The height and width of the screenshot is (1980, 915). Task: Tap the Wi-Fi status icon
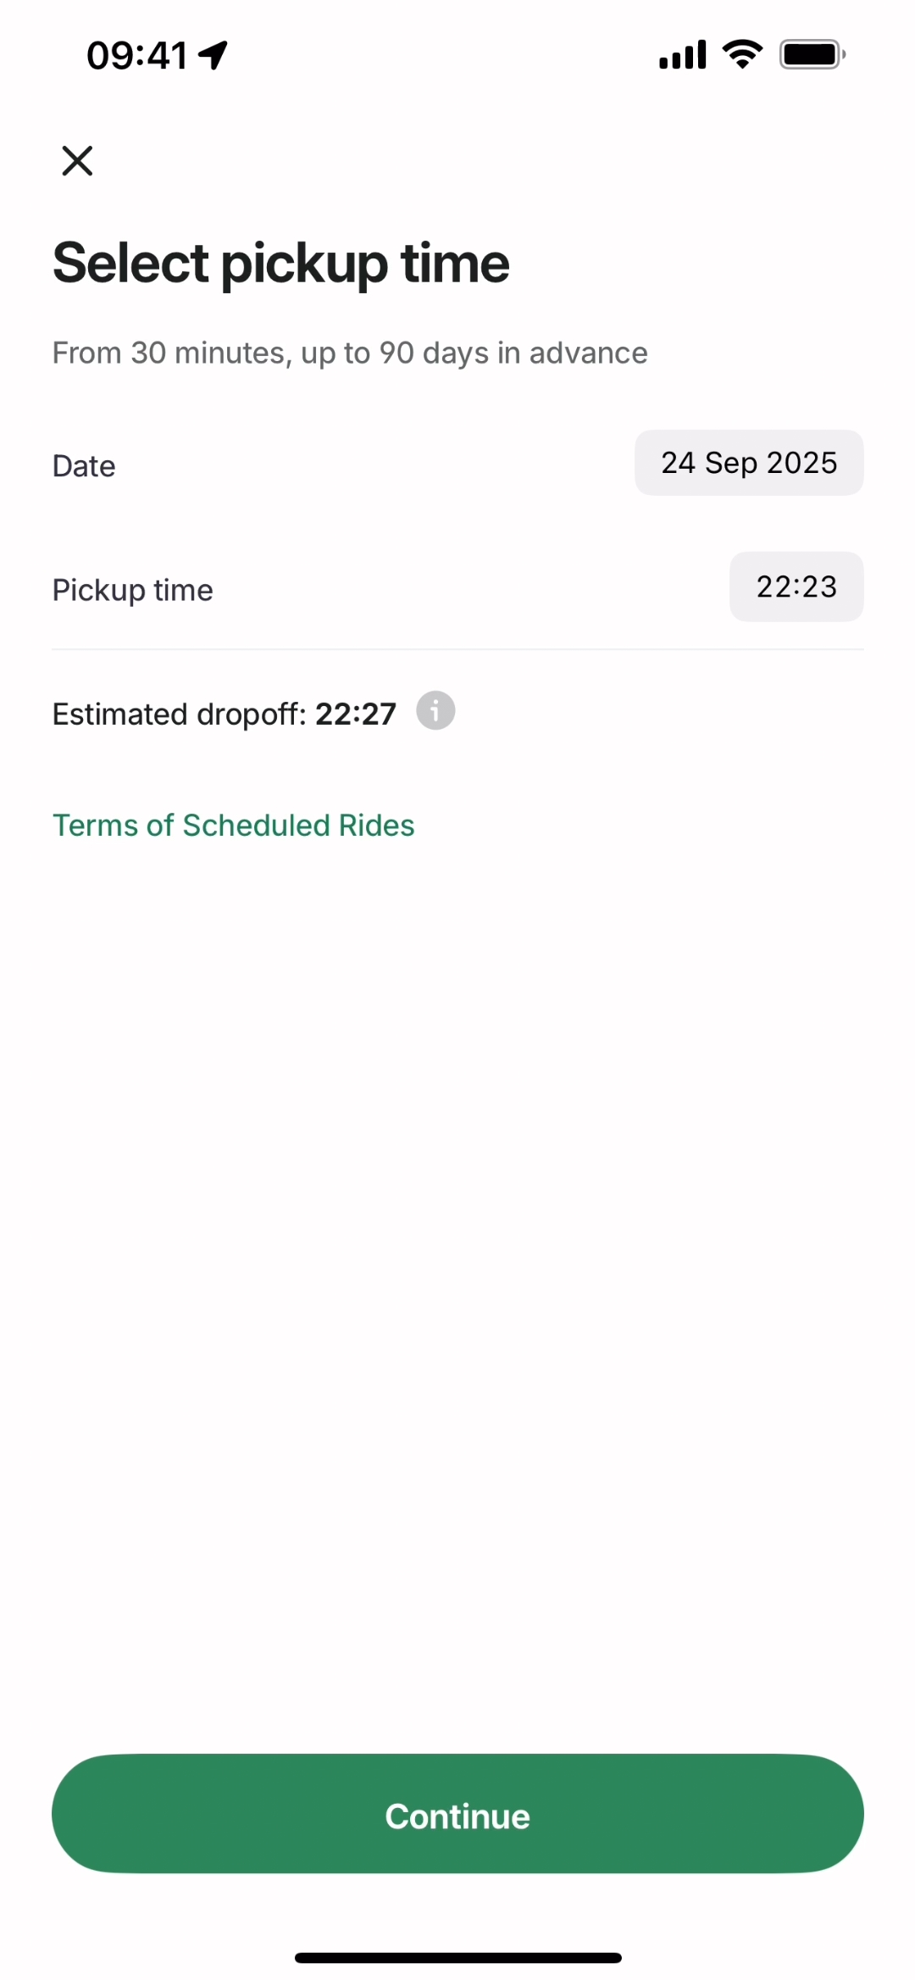pos(742,55)
